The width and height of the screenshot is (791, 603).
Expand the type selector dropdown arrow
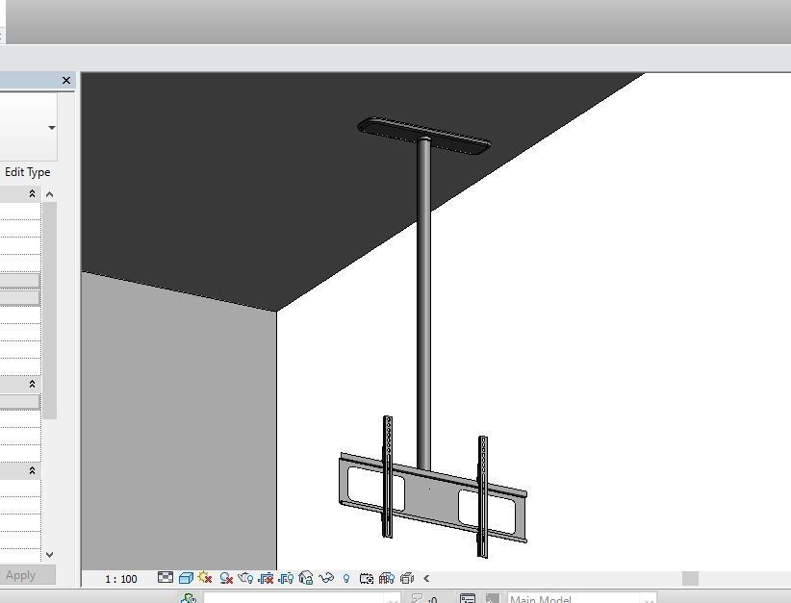pyautogui.click(x=51, y=127)
